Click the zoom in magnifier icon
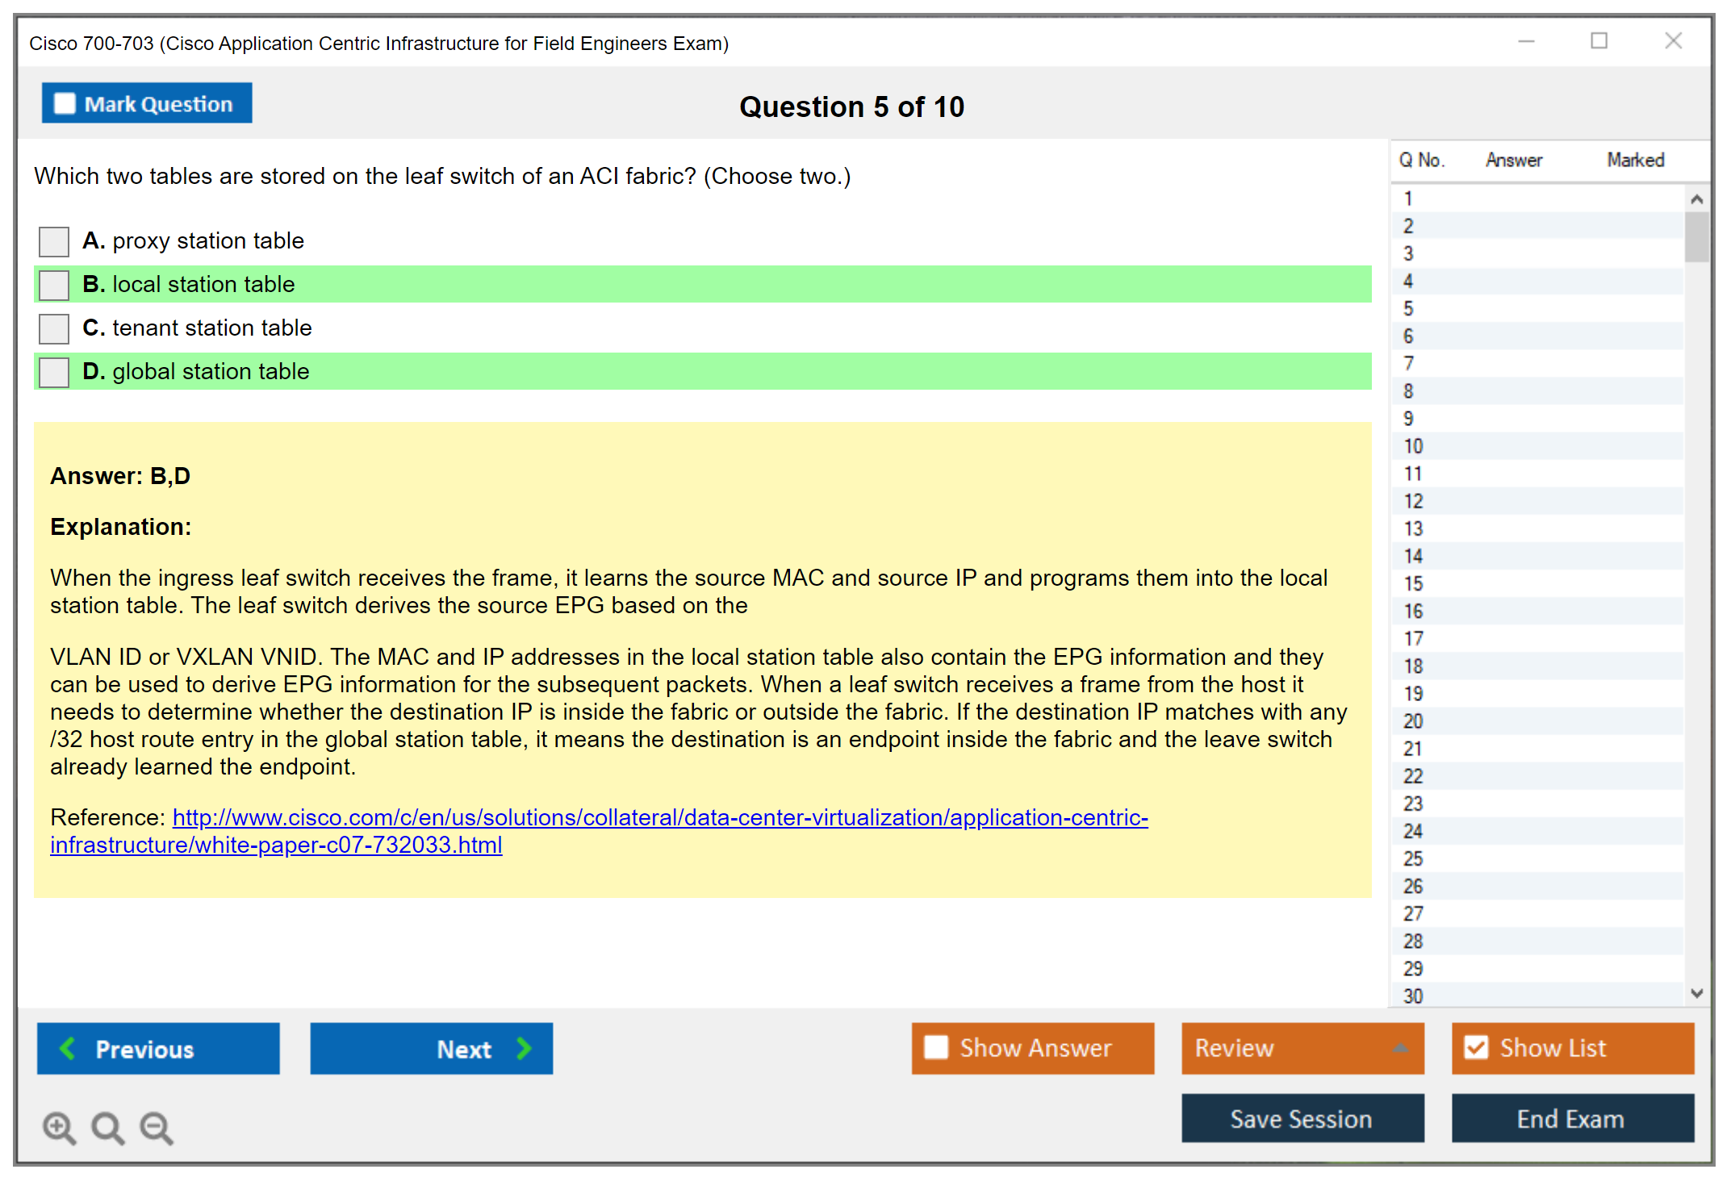The width and height of the screenshot is (1735, 1186). click(x=59, y=1127)
